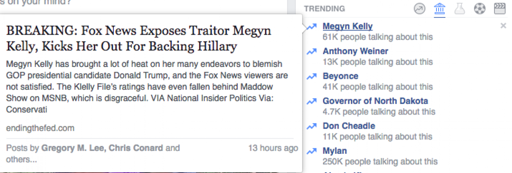Visit the endingthefed.com source link
Image resolution: width=512 pixels, height=173 pixels.
pos(40,128)
